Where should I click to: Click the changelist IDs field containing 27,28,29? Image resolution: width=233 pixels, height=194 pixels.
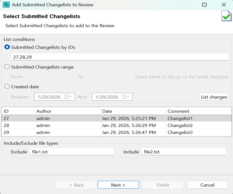[120, 57]
